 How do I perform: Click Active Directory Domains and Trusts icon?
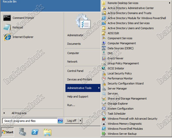pyautogui.click(x=104, y=13)
